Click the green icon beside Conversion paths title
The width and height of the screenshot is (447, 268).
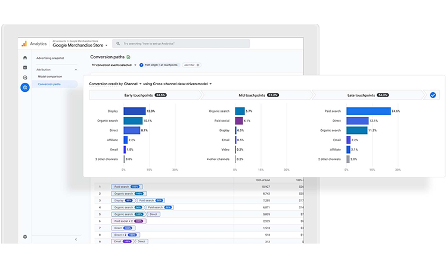129,57
